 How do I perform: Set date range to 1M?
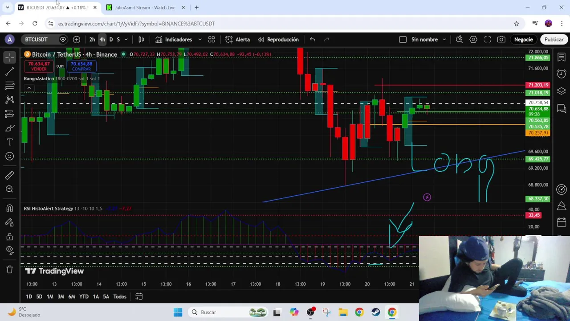point(50,297)
